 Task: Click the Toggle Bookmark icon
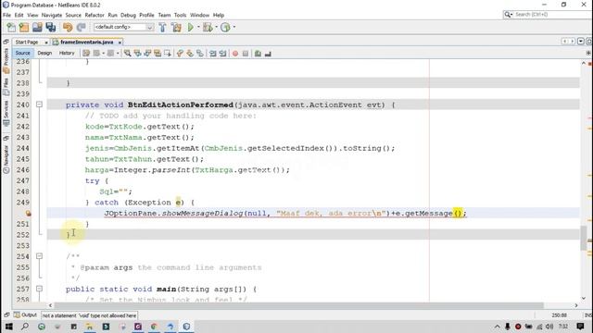pyautogui.click(x=200, y=54)
